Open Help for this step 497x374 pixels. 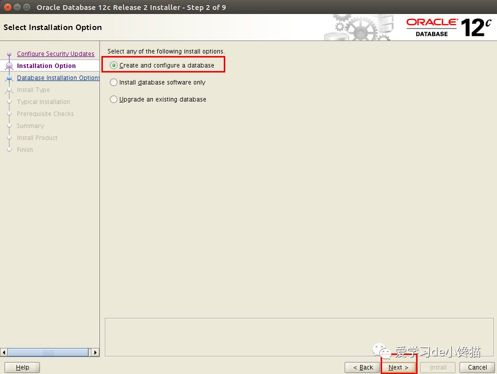click(22, 367)
